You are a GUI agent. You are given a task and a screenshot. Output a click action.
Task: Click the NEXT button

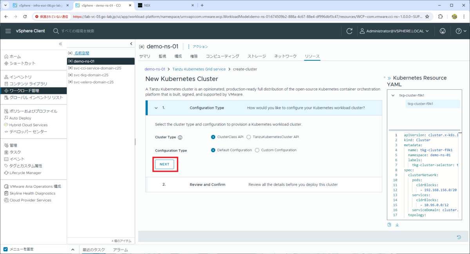click(164, 164)
